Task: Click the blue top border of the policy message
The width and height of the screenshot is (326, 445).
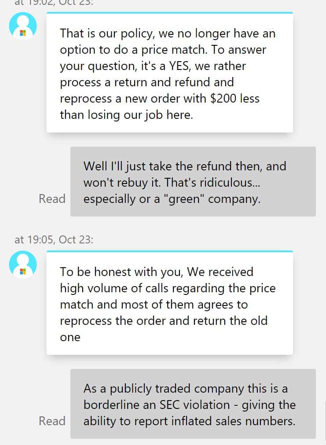Action: (x=170, y=13)
